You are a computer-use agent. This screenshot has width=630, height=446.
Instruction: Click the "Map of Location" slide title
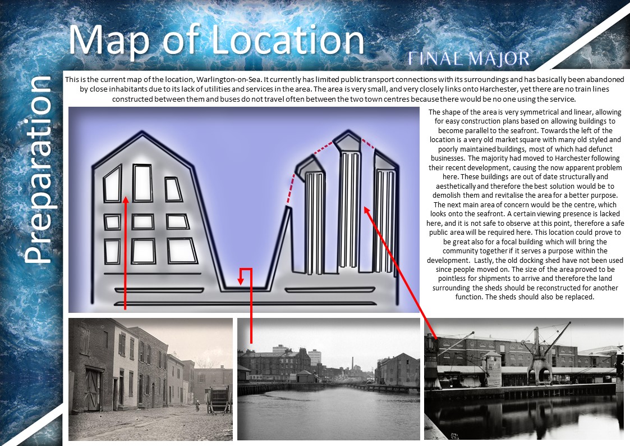216,40
